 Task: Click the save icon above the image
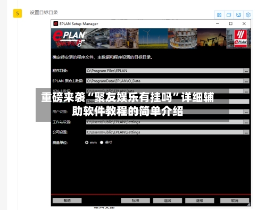pos(219,15)
